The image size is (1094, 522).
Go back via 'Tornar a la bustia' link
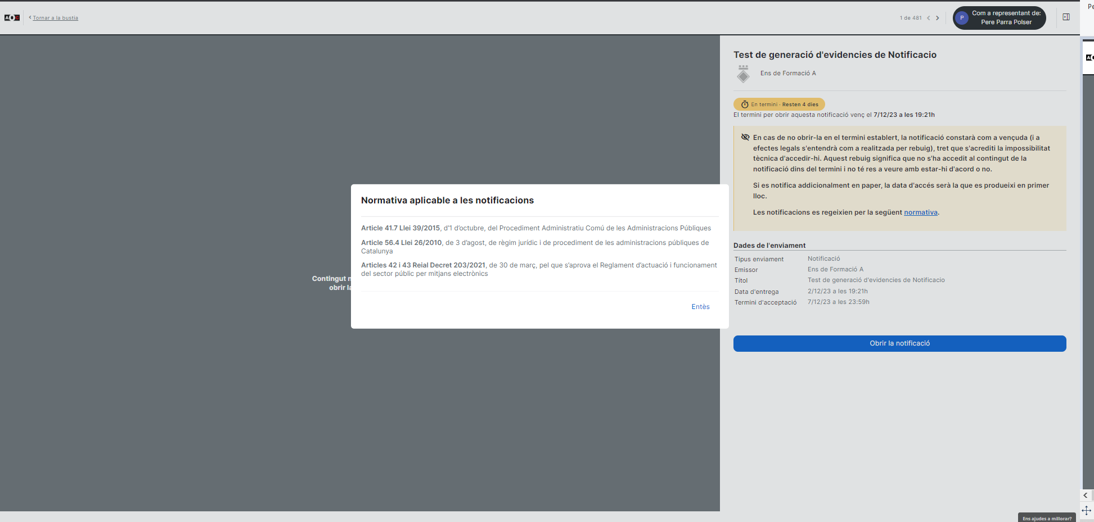[x=55, y=18]
